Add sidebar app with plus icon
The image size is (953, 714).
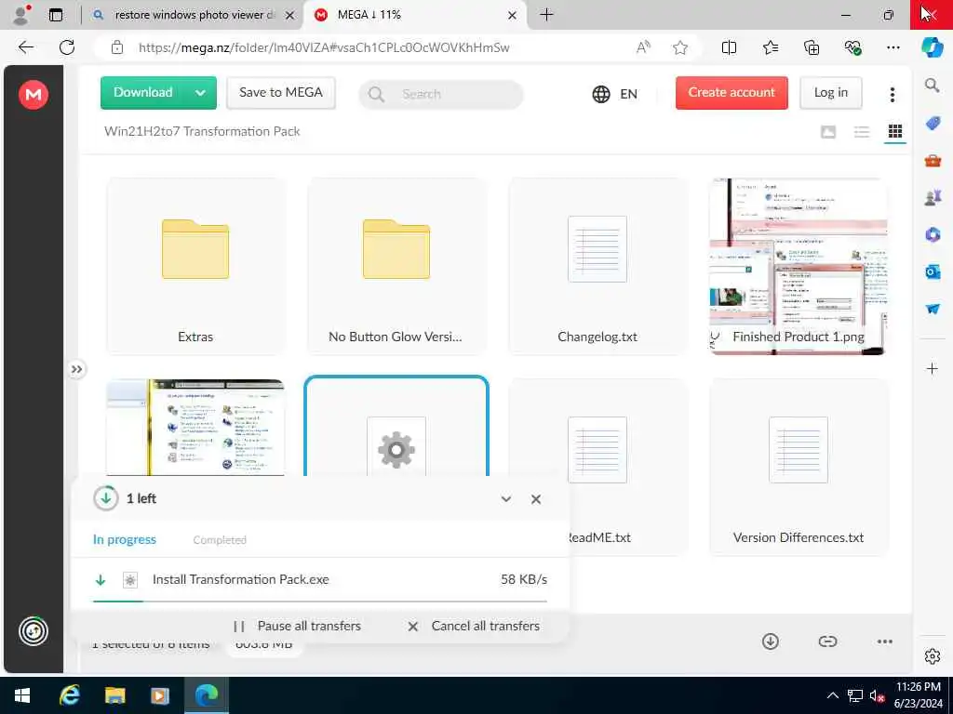click(933, 368)
